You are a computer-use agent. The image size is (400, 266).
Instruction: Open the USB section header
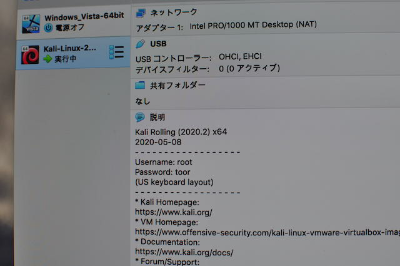pyautogui.click(x=158, y=44)
